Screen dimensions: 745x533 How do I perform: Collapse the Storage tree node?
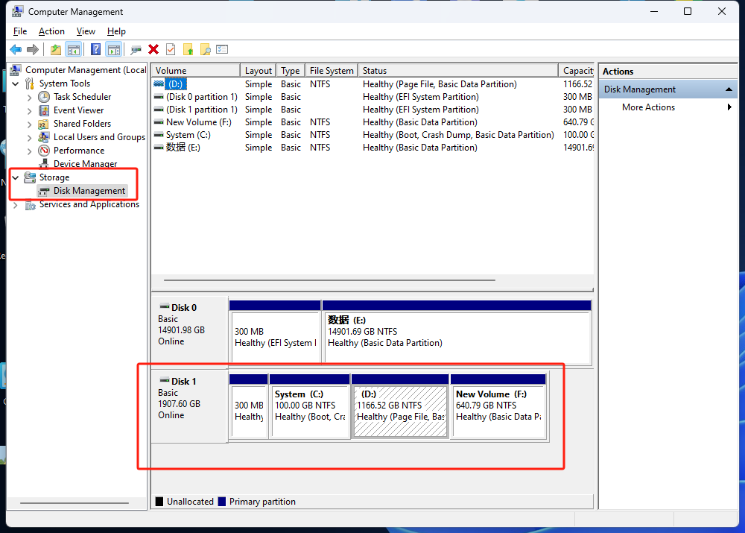pyautogui.click(x=16, y=177)
